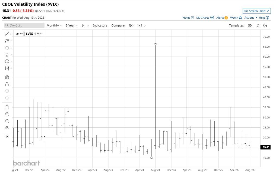The height and width of the screenshot is (172, 276).
Task: Click the trash delete drawings icon
Action: click(x=7, y=107)
